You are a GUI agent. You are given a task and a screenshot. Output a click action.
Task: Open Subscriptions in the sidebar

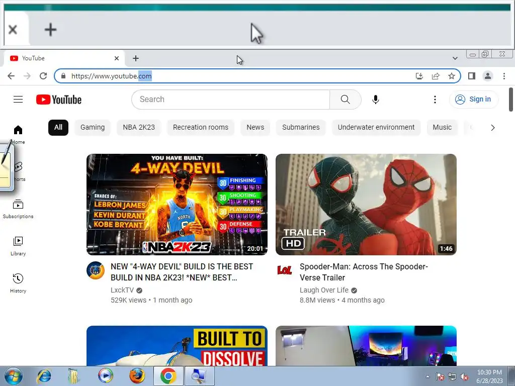click(18, 209)
